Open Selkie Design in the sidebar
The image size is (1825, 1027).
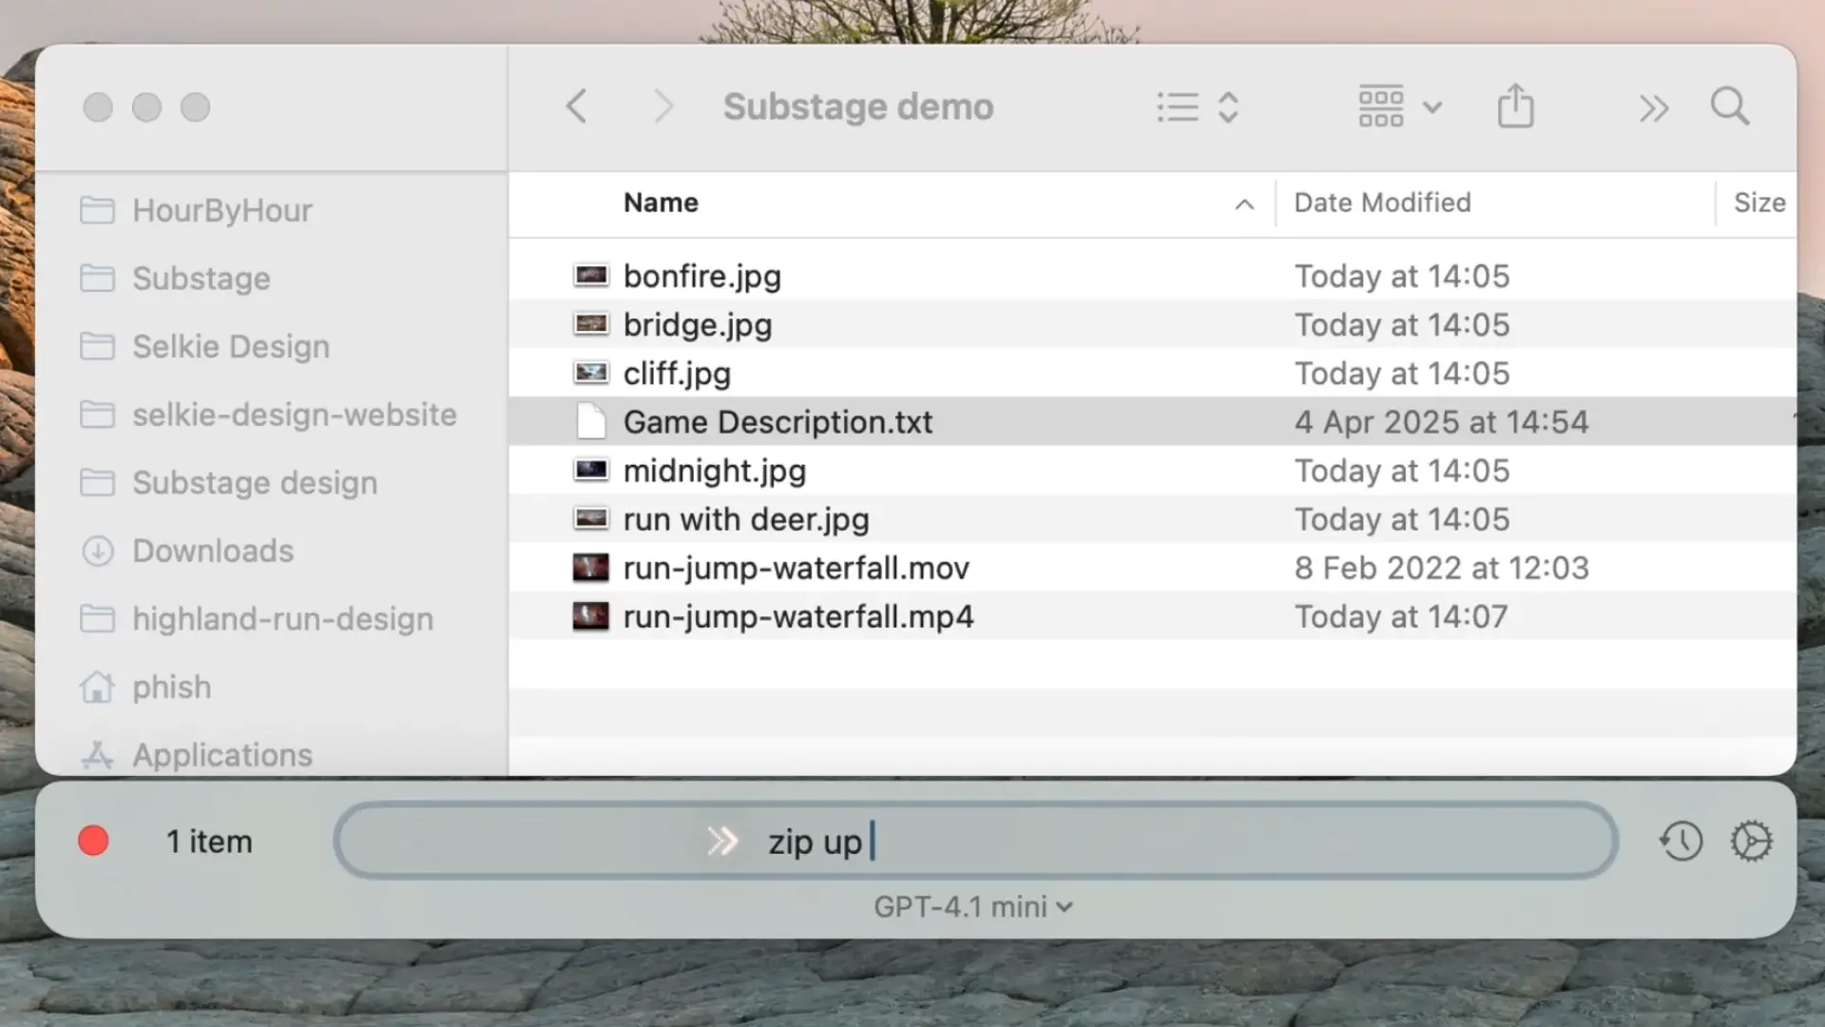coord(204,346)
